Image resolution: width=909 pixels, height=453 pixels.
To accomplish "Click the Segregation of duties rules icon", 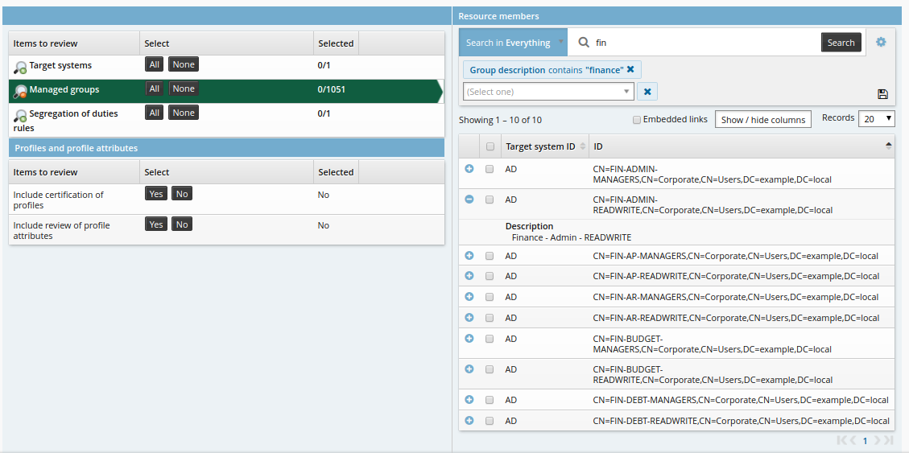I will [20, 115].
